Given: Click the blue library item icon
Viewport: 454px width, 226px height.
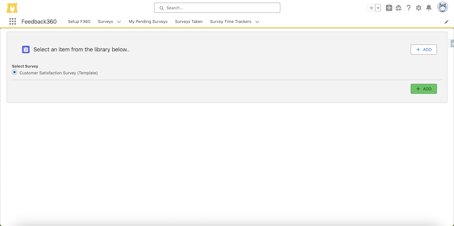Looking at the screenshot, I should point(26,49).
